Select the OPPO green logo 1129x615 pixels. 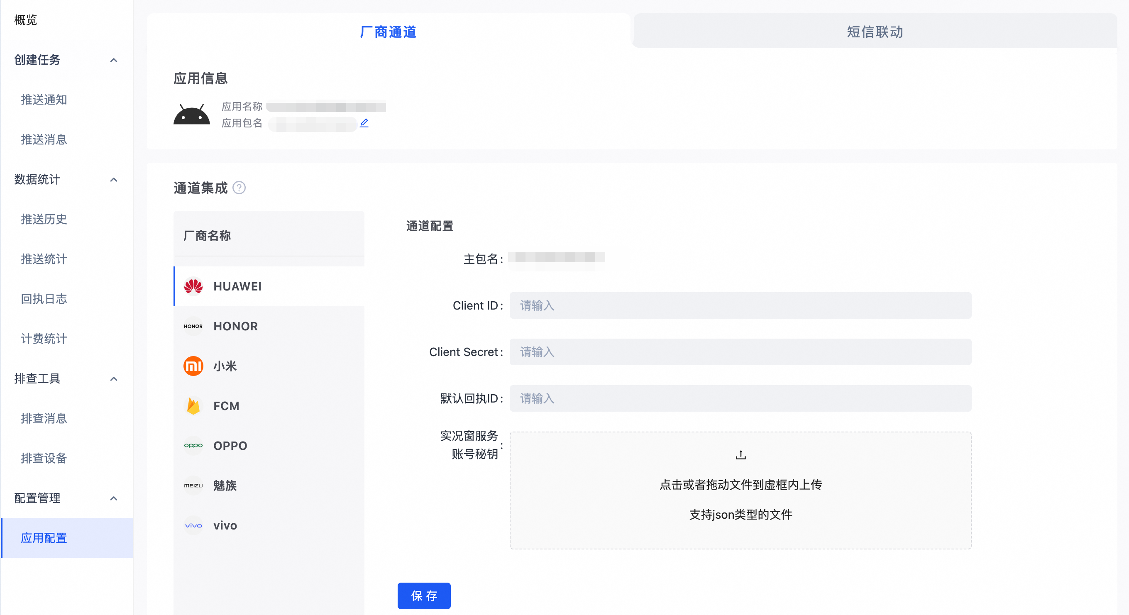tap(193, 446)
